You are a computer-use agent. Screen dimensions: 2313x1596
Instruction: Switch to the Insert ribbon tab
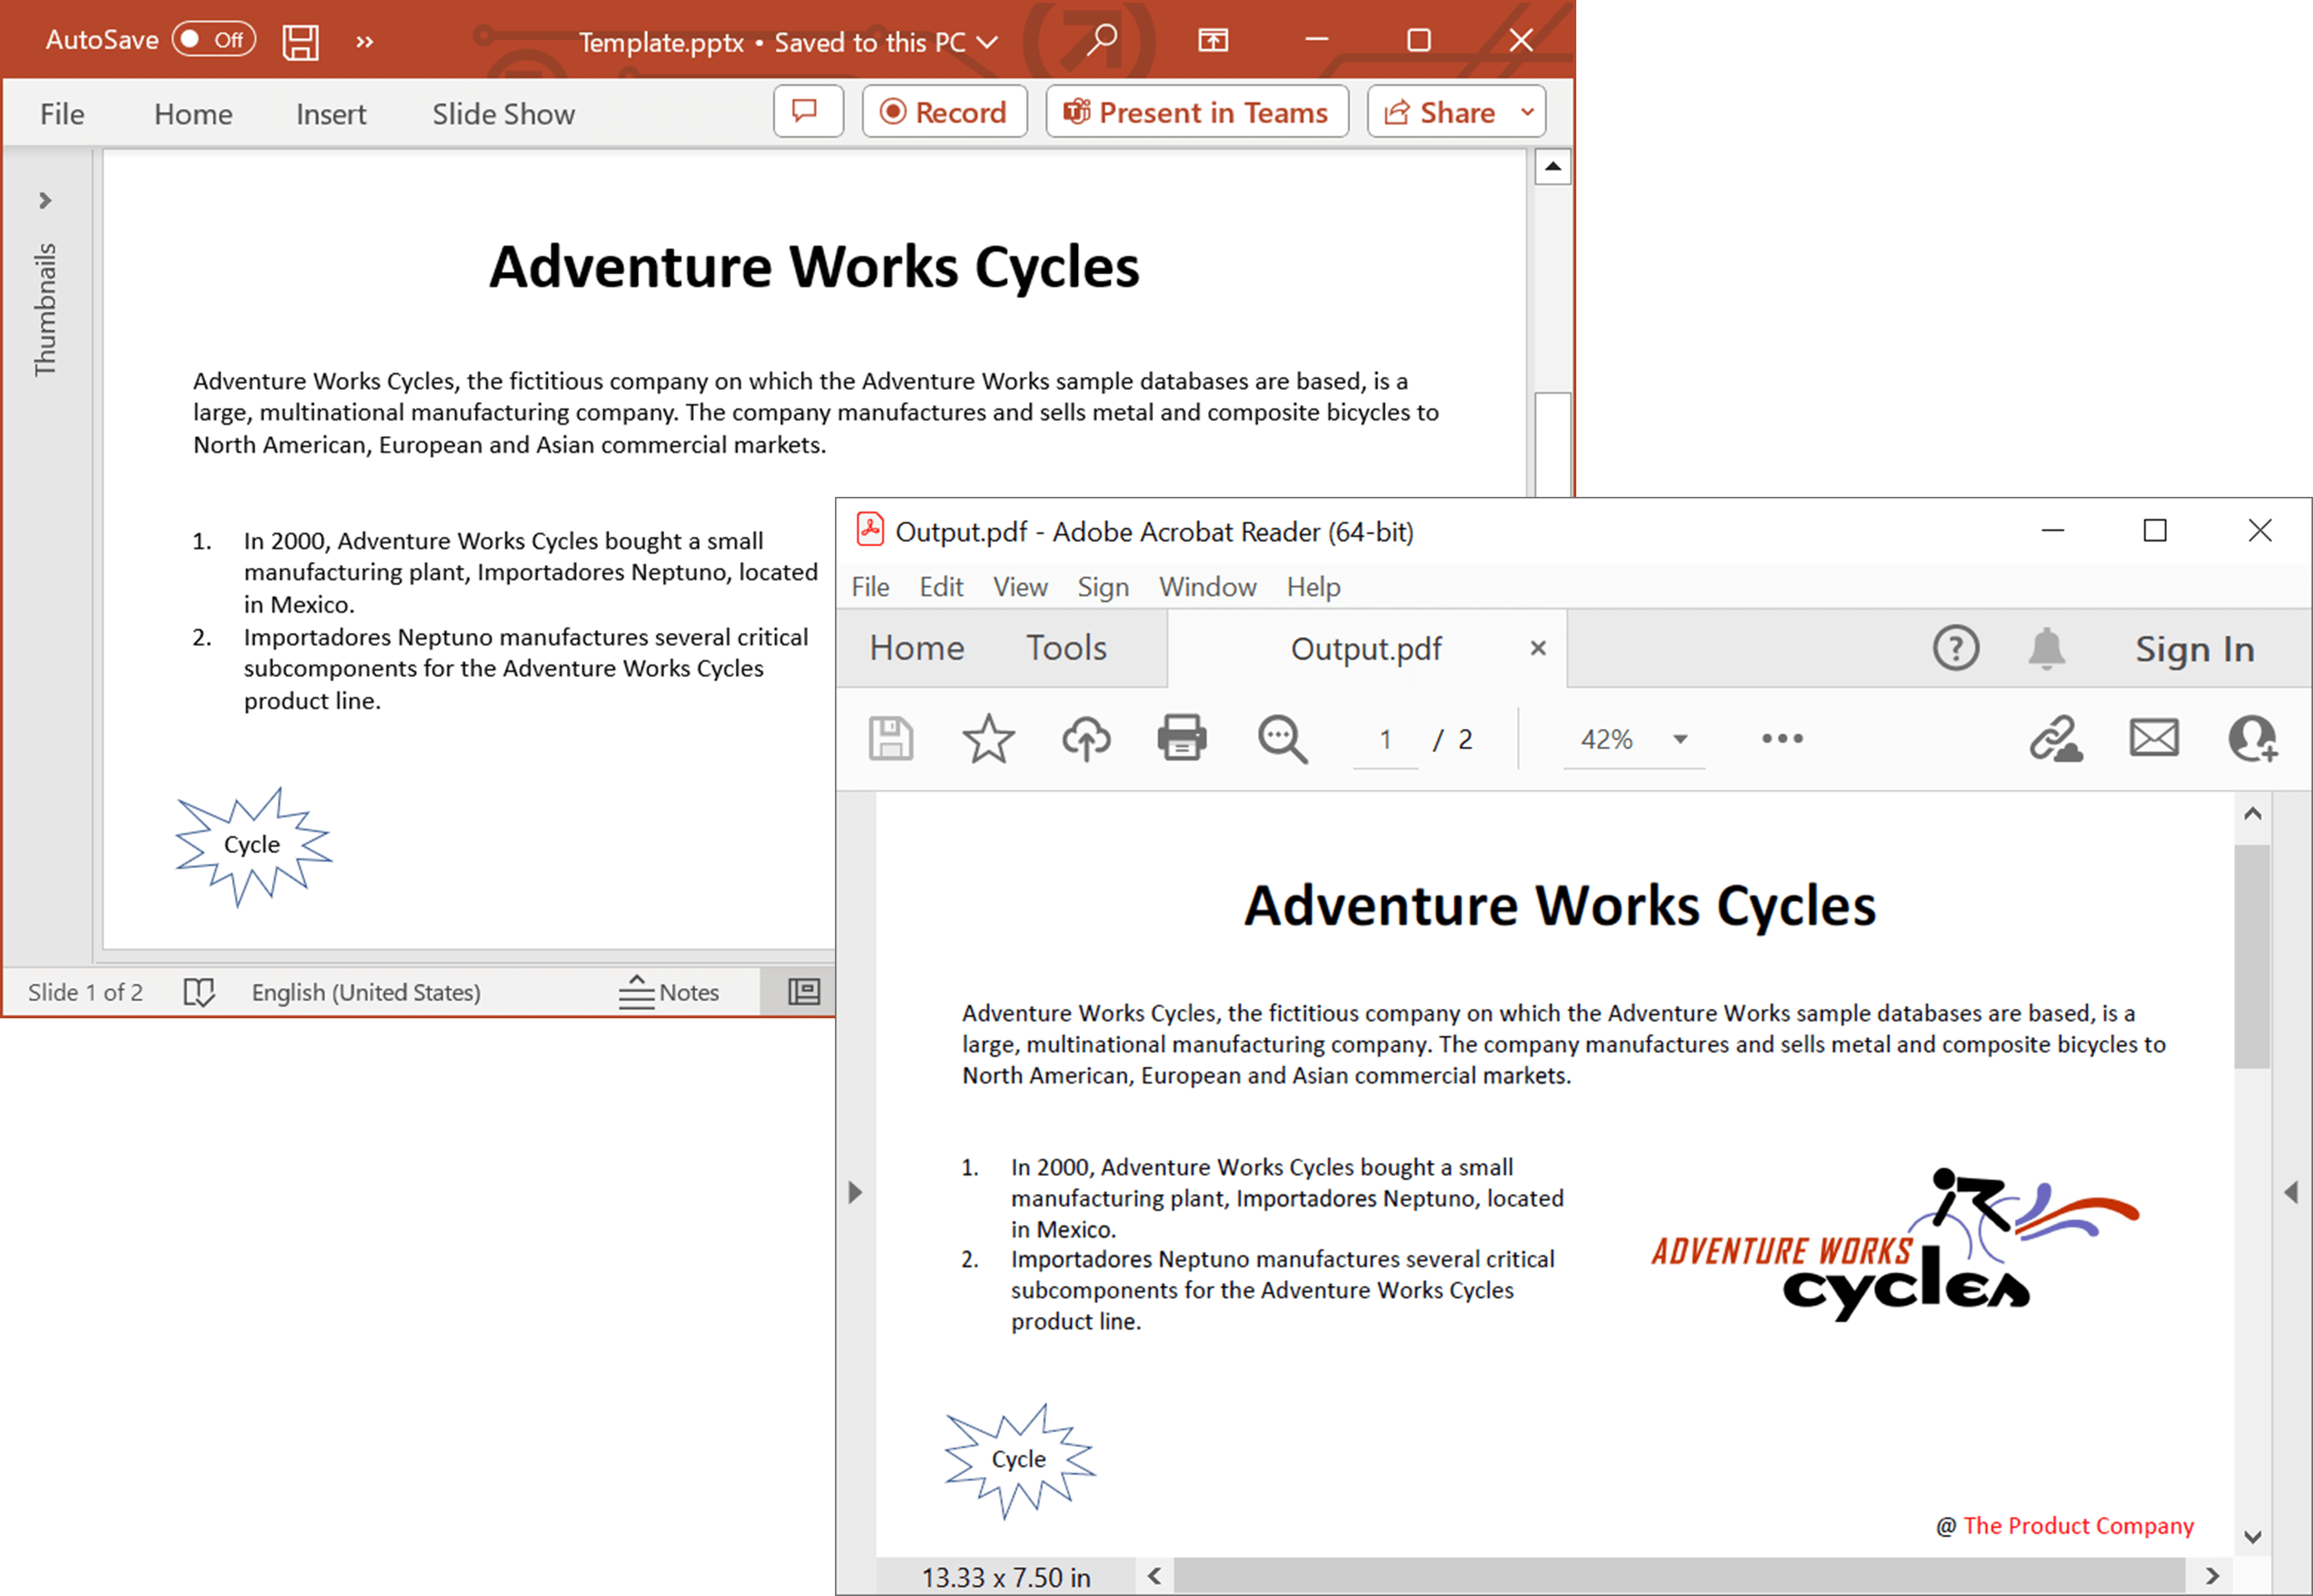coord(330,113)
